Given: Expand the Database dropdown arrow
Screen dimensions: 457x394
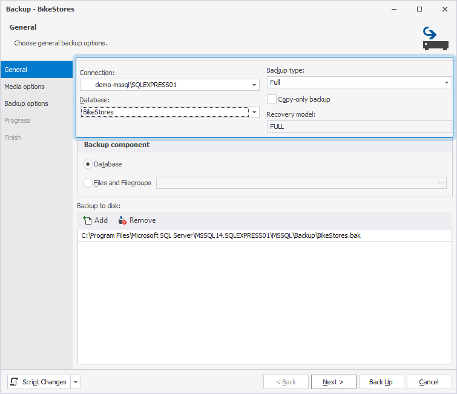Looking at the screenshot, I should tap(254, 112).
